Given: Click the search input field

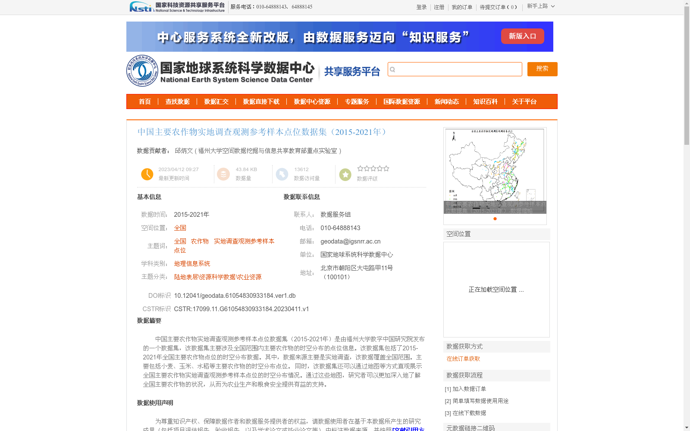Looking at the screenshot, I should 455,69.
